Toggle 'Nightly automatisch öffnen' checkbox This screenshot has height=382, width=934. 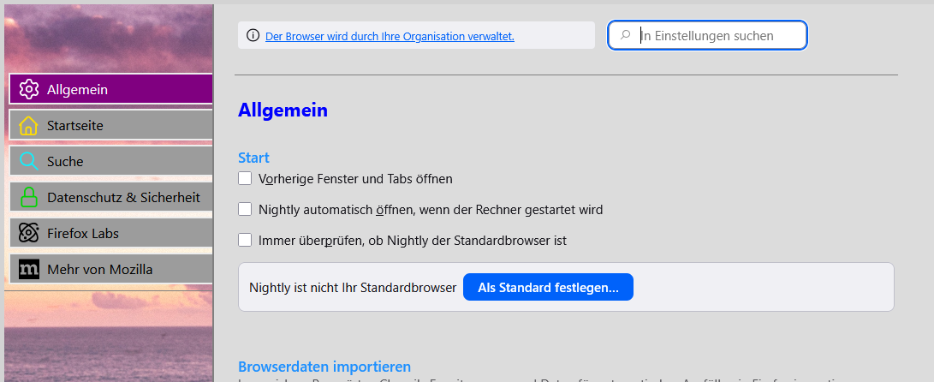click(245, 209)
